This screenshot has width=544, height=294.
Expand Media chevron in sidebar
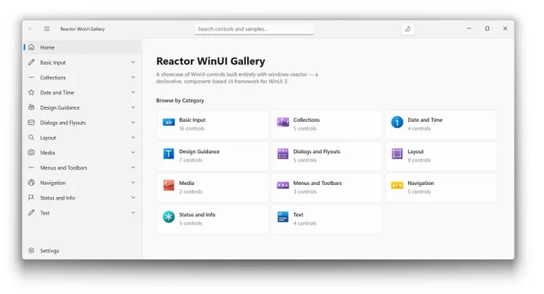coord(134,152)
